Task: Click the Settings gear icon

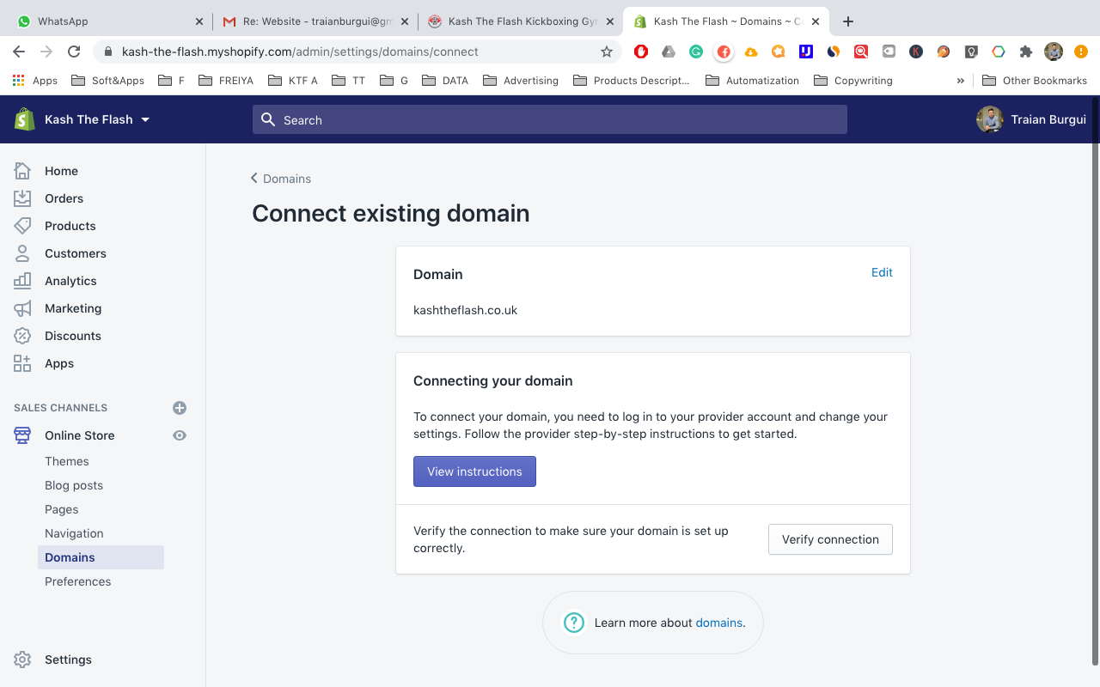Action: click(22, 660)
